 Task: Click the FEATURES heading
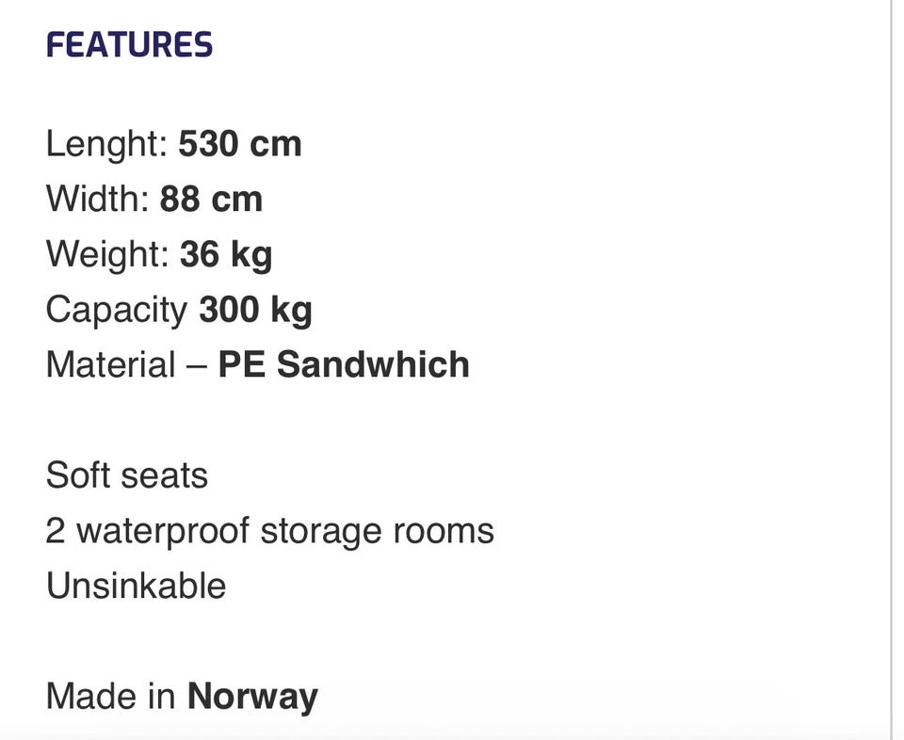[129, 45]
